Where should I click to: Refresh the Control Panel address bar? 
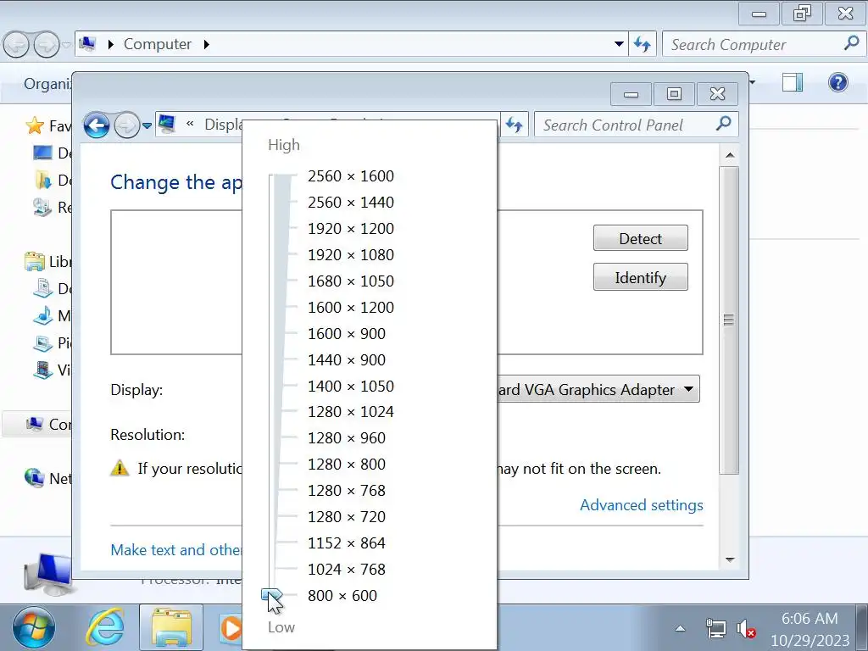click(515, 125)
